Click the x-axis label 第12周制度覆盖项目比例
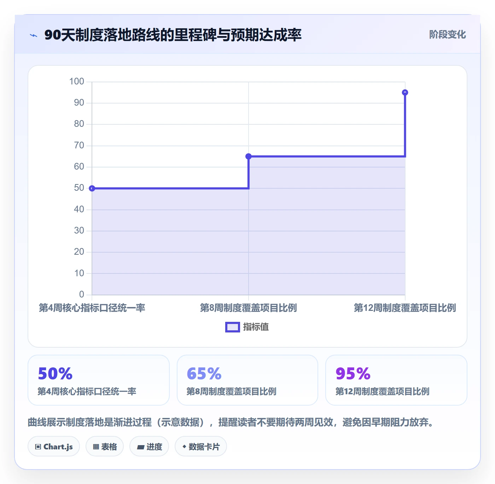Viewport: 495px width, 484px height. coord(405,308)
